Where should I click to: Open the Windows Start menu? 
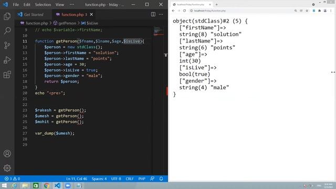pyautogui.click(x=4, y=185)
